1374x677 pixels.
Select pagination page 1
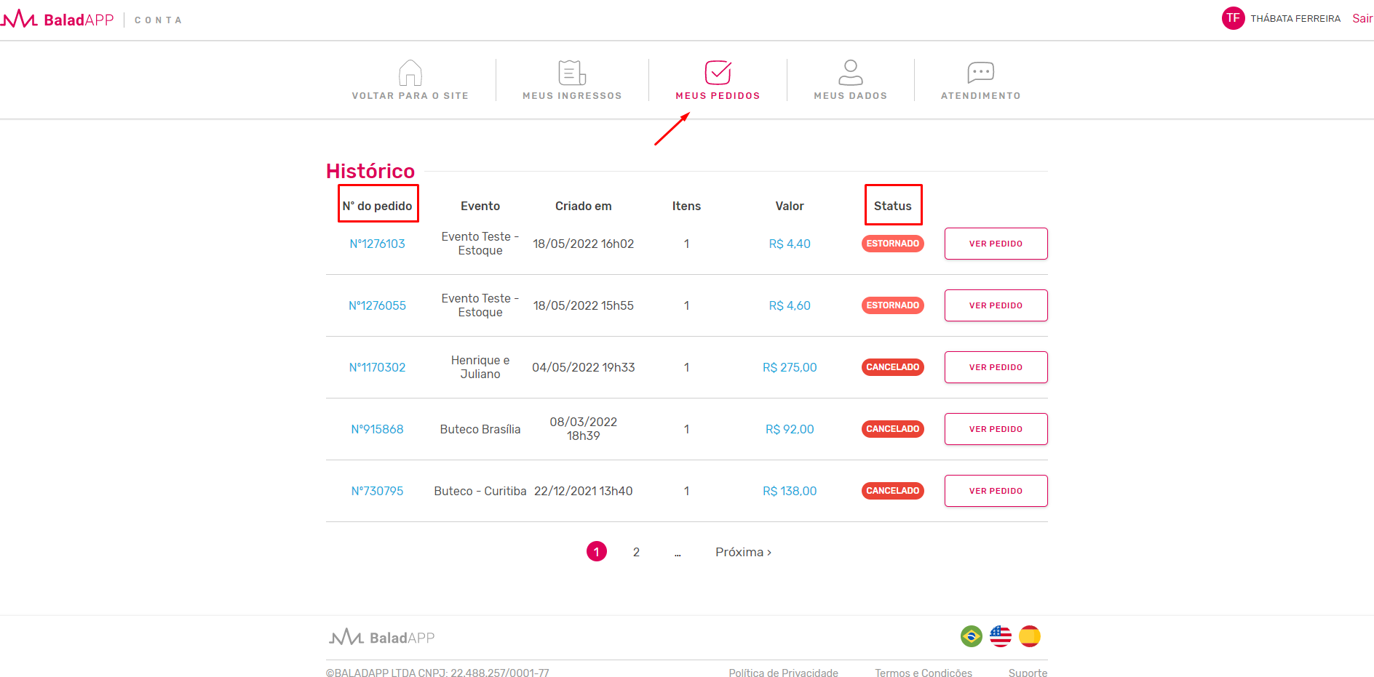(597, 552)
